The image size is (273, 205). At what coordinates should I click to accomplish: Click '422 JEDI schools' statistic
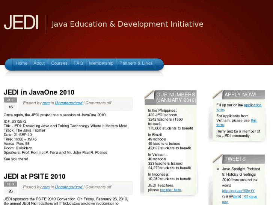click(x=163, y=115)
